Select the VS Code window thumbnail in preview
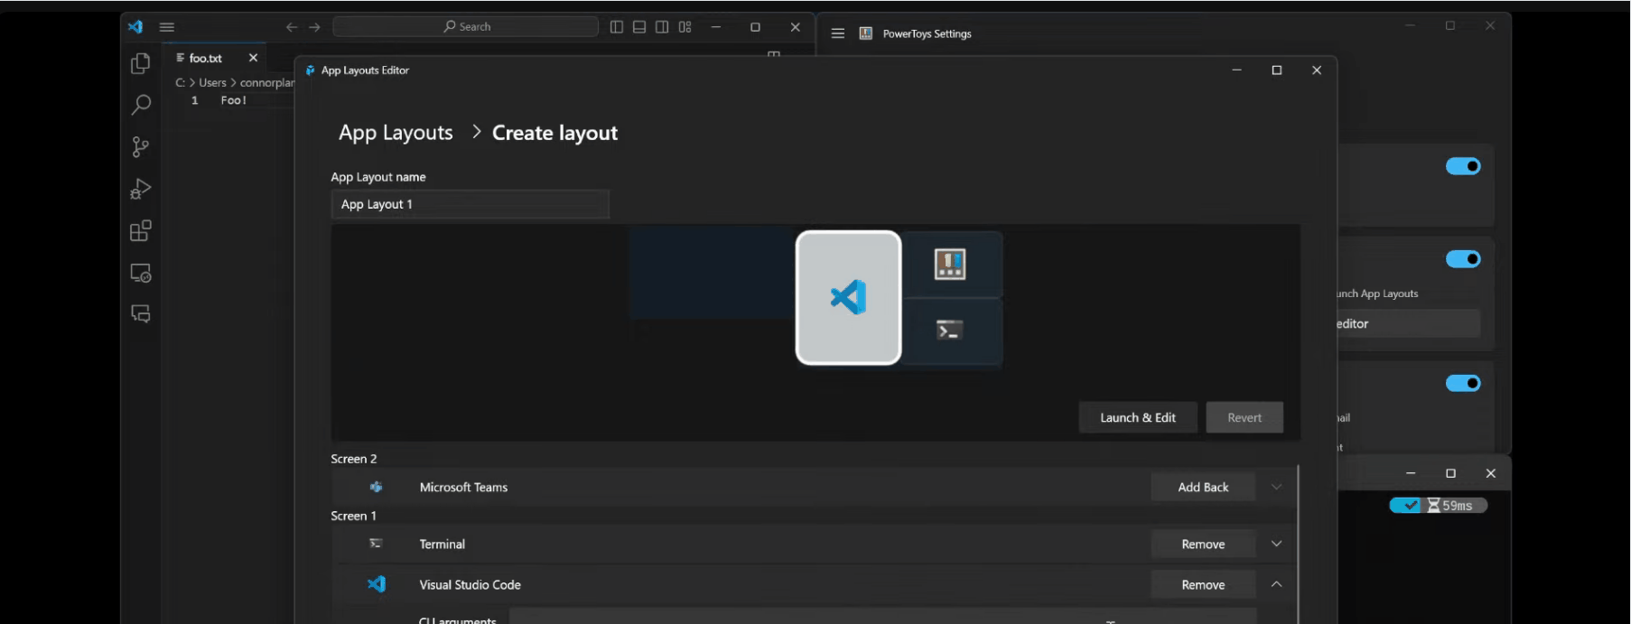 848,297
